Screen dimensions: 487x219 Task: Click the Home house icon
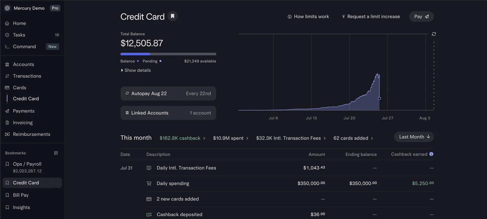[7, 23]
